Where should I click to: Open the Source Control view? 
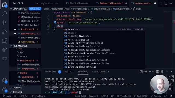(4, 22)
